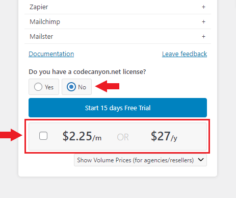Tick the pricing plan checkbox
This screenshot has width=236, height=198.
tap(43, 136)
